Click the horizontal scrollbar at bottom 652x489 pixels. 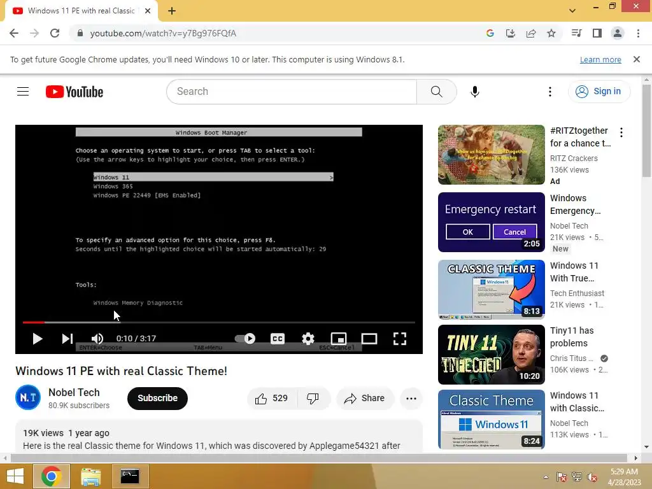click(x=318, y=458)
